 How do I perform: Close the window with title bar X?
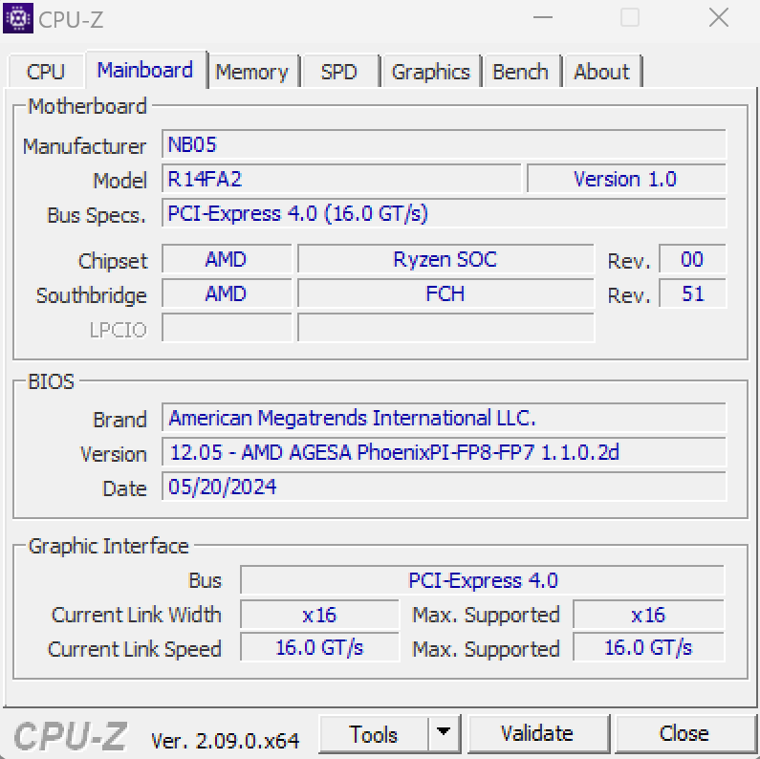[718, 18]
